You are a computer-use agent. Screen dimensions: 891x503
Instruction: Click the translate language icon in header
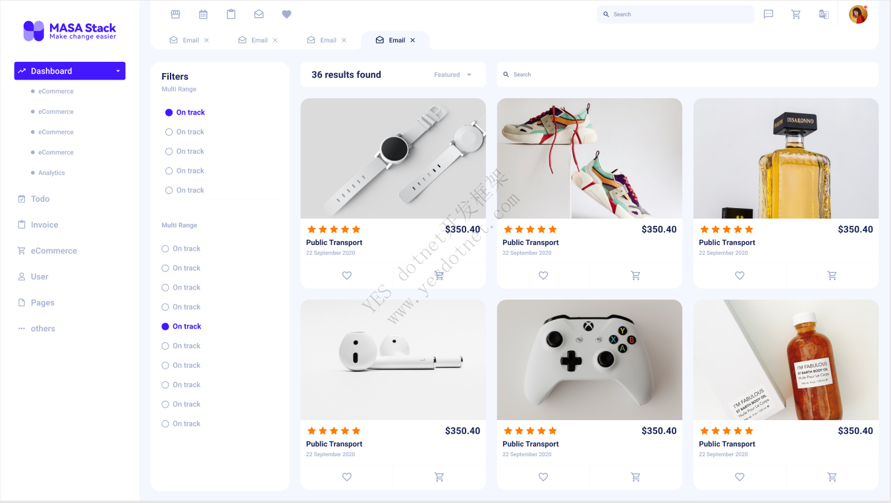(824, 14)
